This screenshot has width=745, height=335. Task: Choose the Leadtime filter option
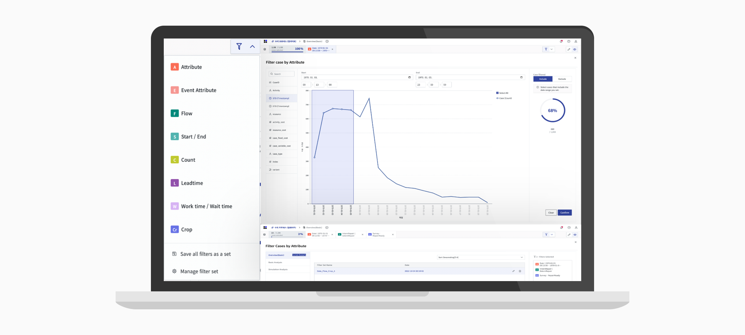click(x=192, y=183)
